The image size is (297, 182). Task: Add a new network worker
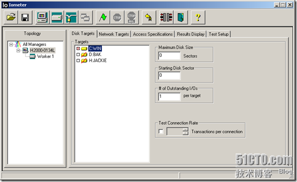click(x=71, y=17)
